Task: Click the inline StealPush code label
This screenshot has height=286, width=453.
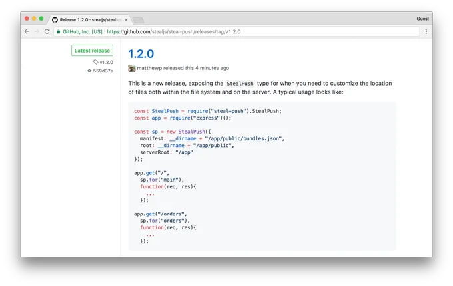Action: click(x=240, y=84)
